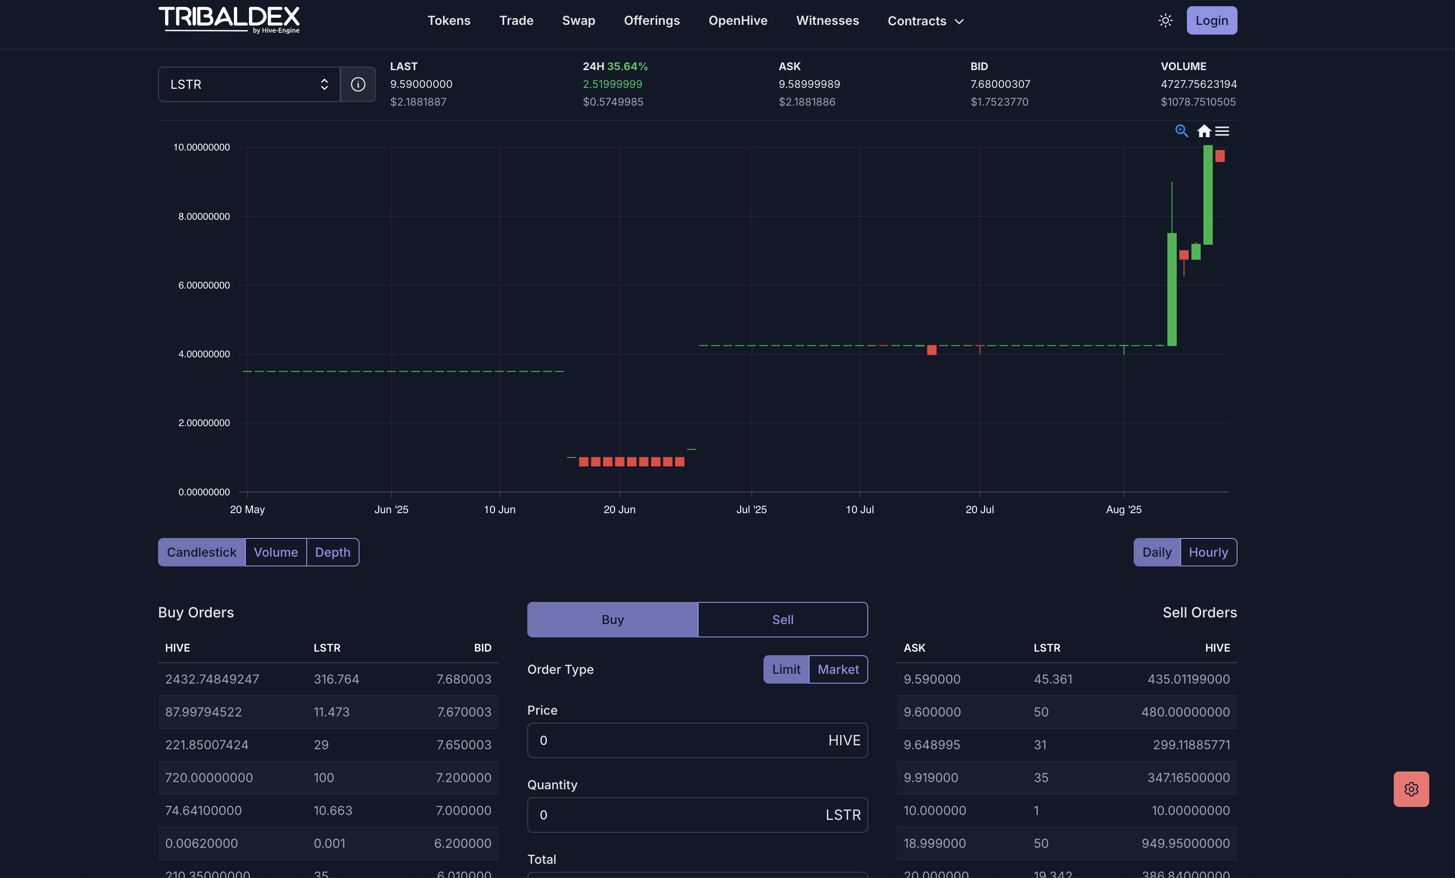Screen dimensions: 1455x878
Task: Click the red candle near 16 Jul
Action: coord(932,350)
